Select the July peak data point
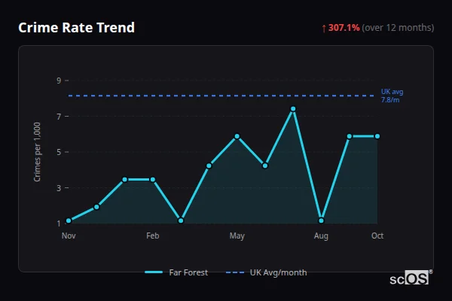 [x=293, y=109]
